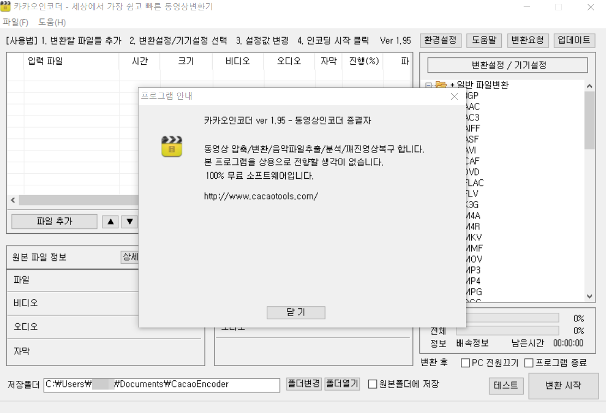Image resolution: width=606 pixels, height=413 pixels.
Task: Click the cacaotools.com URL text
Action: 261,196
